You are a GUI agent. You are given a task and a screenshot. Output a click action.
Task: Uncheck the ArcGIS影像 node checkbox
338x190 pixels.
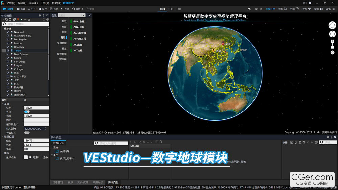[8, 76]
